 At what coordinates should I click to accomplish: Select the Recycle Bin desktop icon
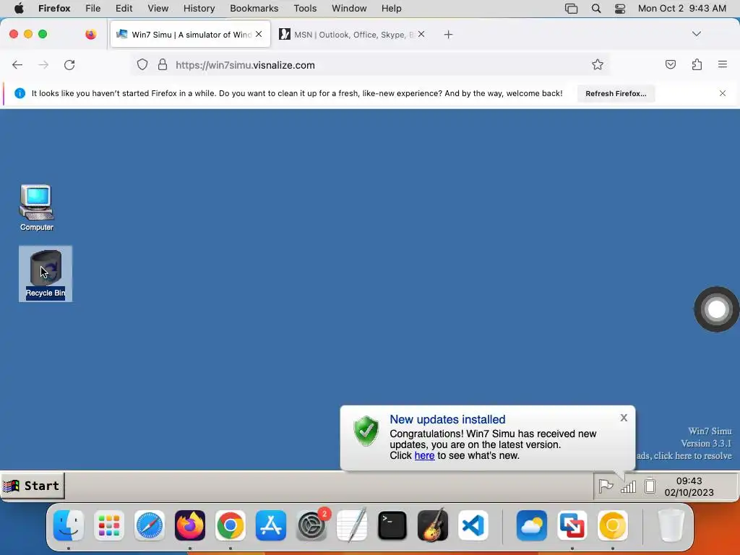point(46,274)
